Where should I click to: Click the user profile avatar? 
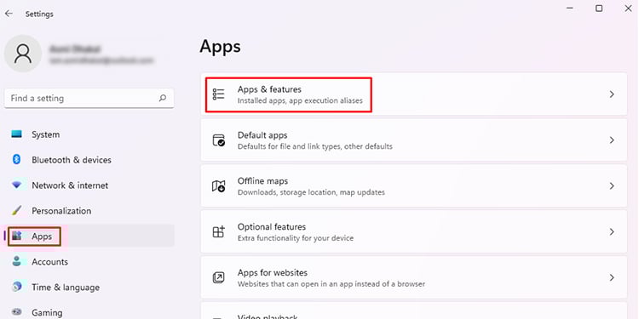[23, 54]
